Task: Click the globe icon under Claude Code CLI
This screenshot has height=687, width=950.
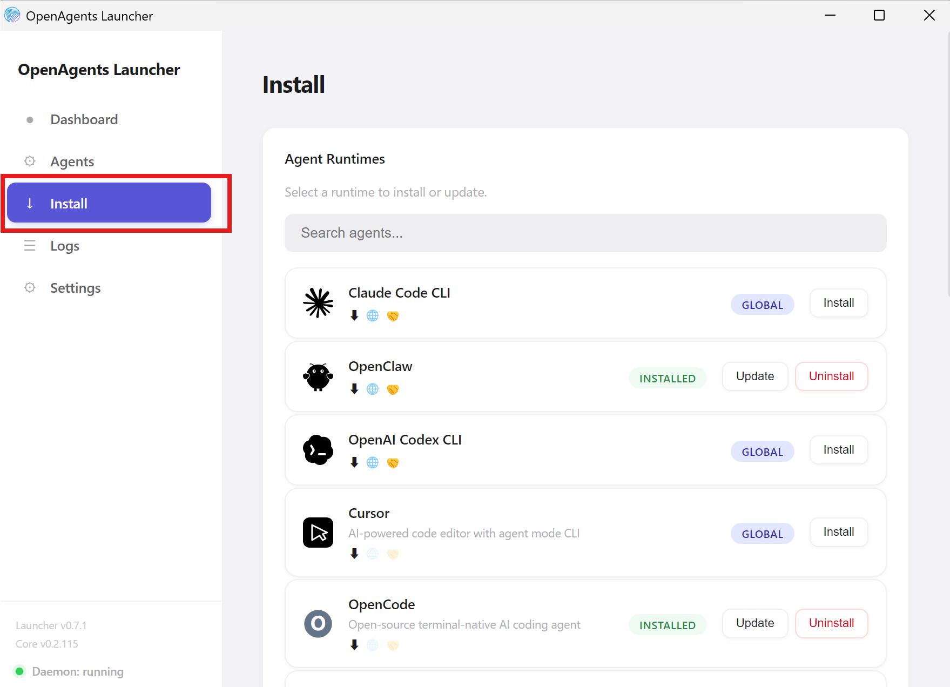Action: click(x=373, y=315)
